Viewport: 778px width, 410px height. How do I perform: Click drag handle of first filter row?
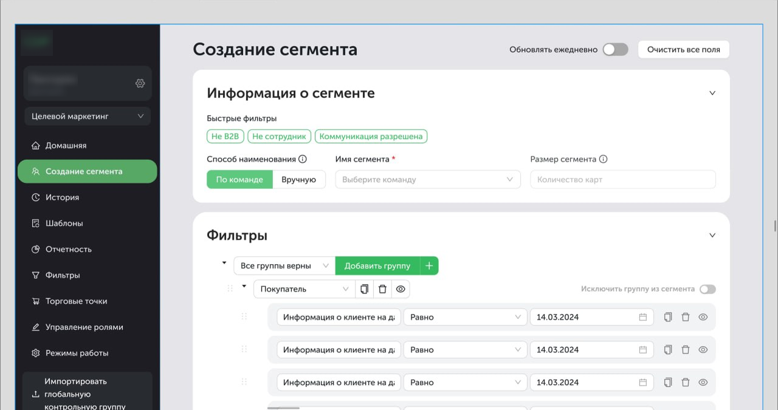(244, 316)
